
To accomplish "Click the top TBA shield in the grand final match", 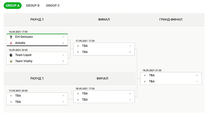I will (145, 75).
